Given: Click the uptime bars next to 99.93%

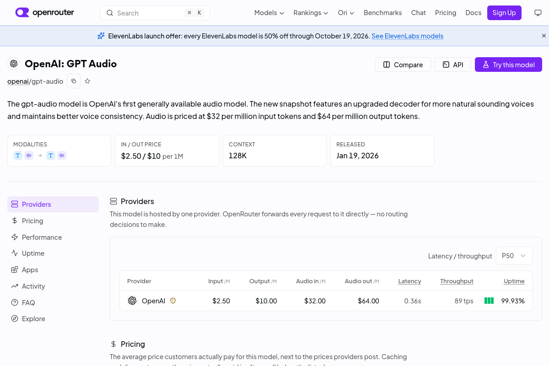Looking at the screenshot, I should tap(489, 301).
